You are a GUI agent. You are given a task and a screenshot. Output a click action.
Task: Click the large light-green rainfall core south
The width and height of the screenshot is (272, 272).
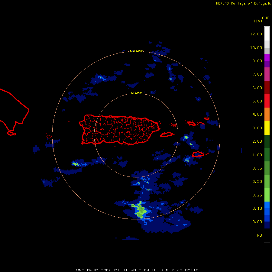[140, 210]
